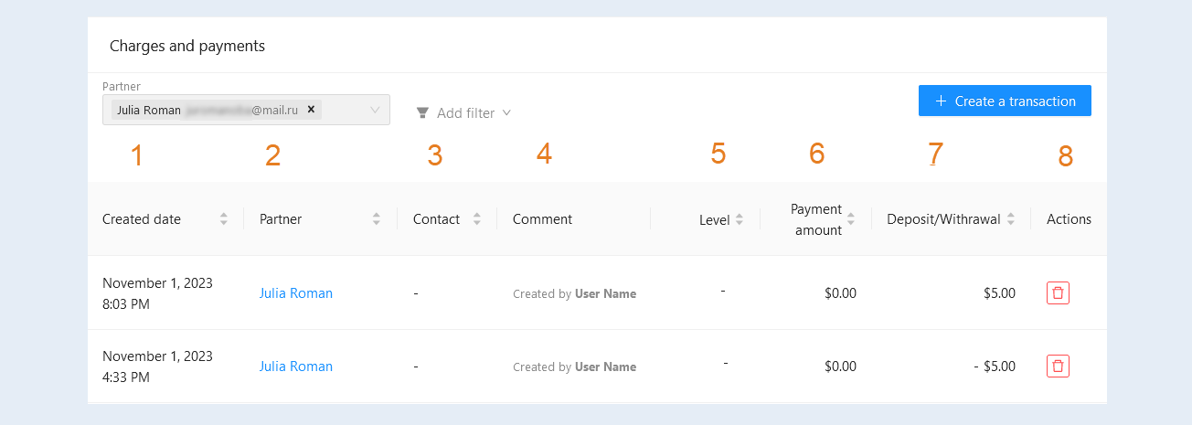Sort the Contact column with its arrows
This screenshot has width=1192, height=425.
click(476, 219)
